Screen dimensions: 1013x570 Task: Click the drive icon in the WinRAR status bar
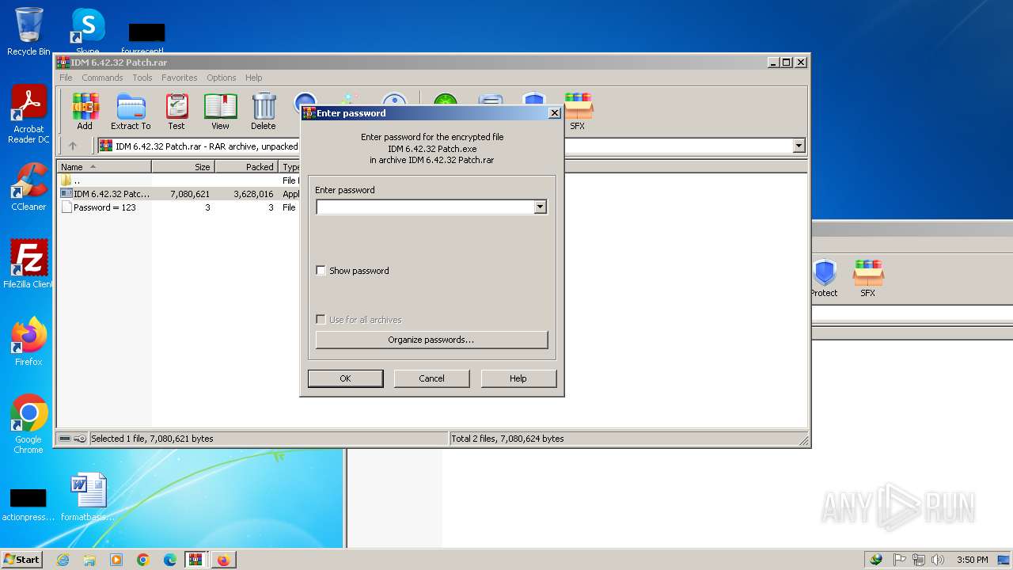coord(65,439)
